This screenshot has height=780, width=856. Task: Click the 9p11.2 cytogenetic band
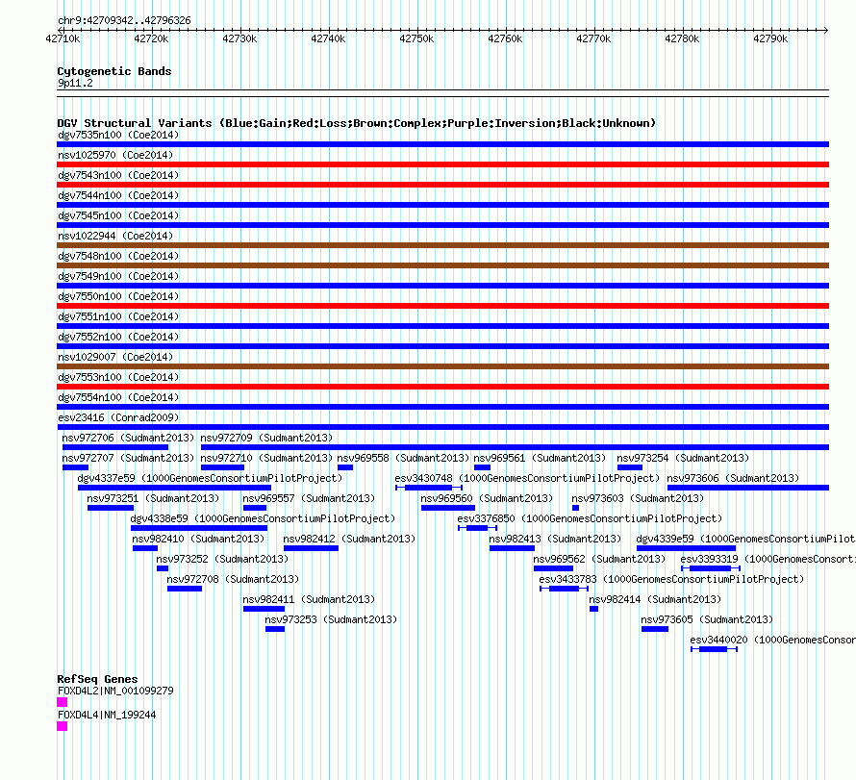pos(442,93)
